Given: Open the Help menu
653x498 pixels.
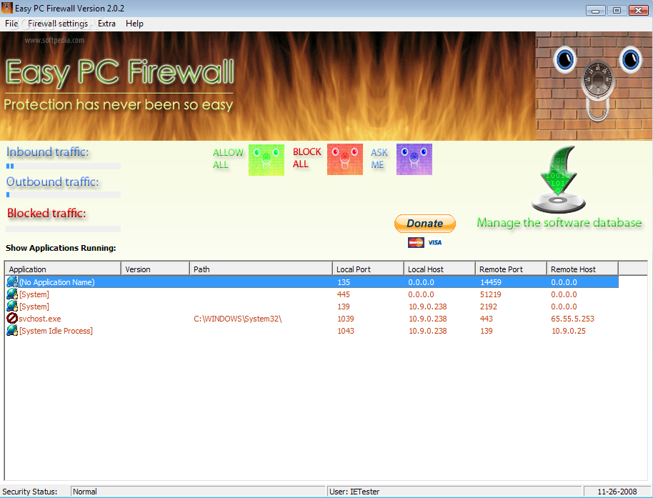Looking at the screenshot, I should click(134, 24).
